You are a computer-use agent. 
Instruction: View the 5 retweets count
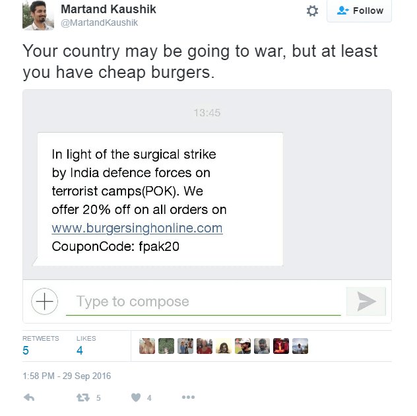point(26,350)
